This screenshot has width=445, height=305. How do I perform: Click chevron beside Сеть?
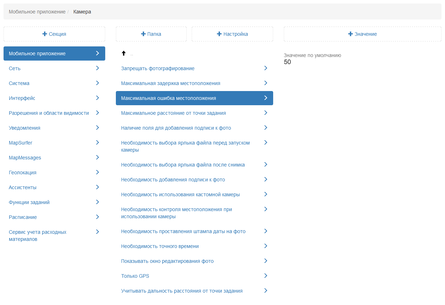pos(97,68)
